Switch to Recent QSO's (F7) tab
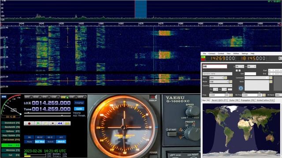The width and height of the screenshot is (282, 158). point(219,101)
